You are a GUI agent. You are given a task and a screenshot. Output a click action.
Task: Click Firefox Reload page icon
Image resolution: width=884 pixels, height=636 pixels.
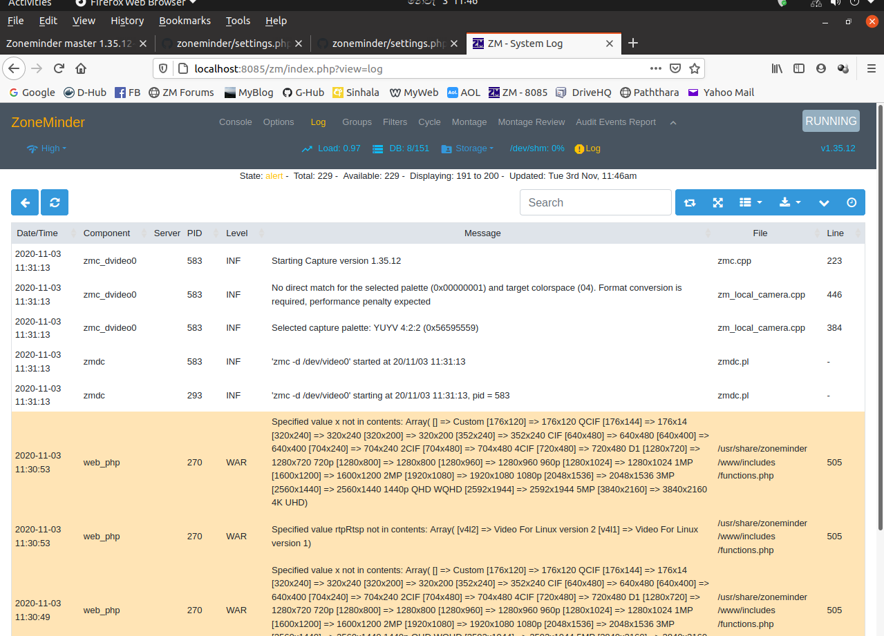[59, 68]
